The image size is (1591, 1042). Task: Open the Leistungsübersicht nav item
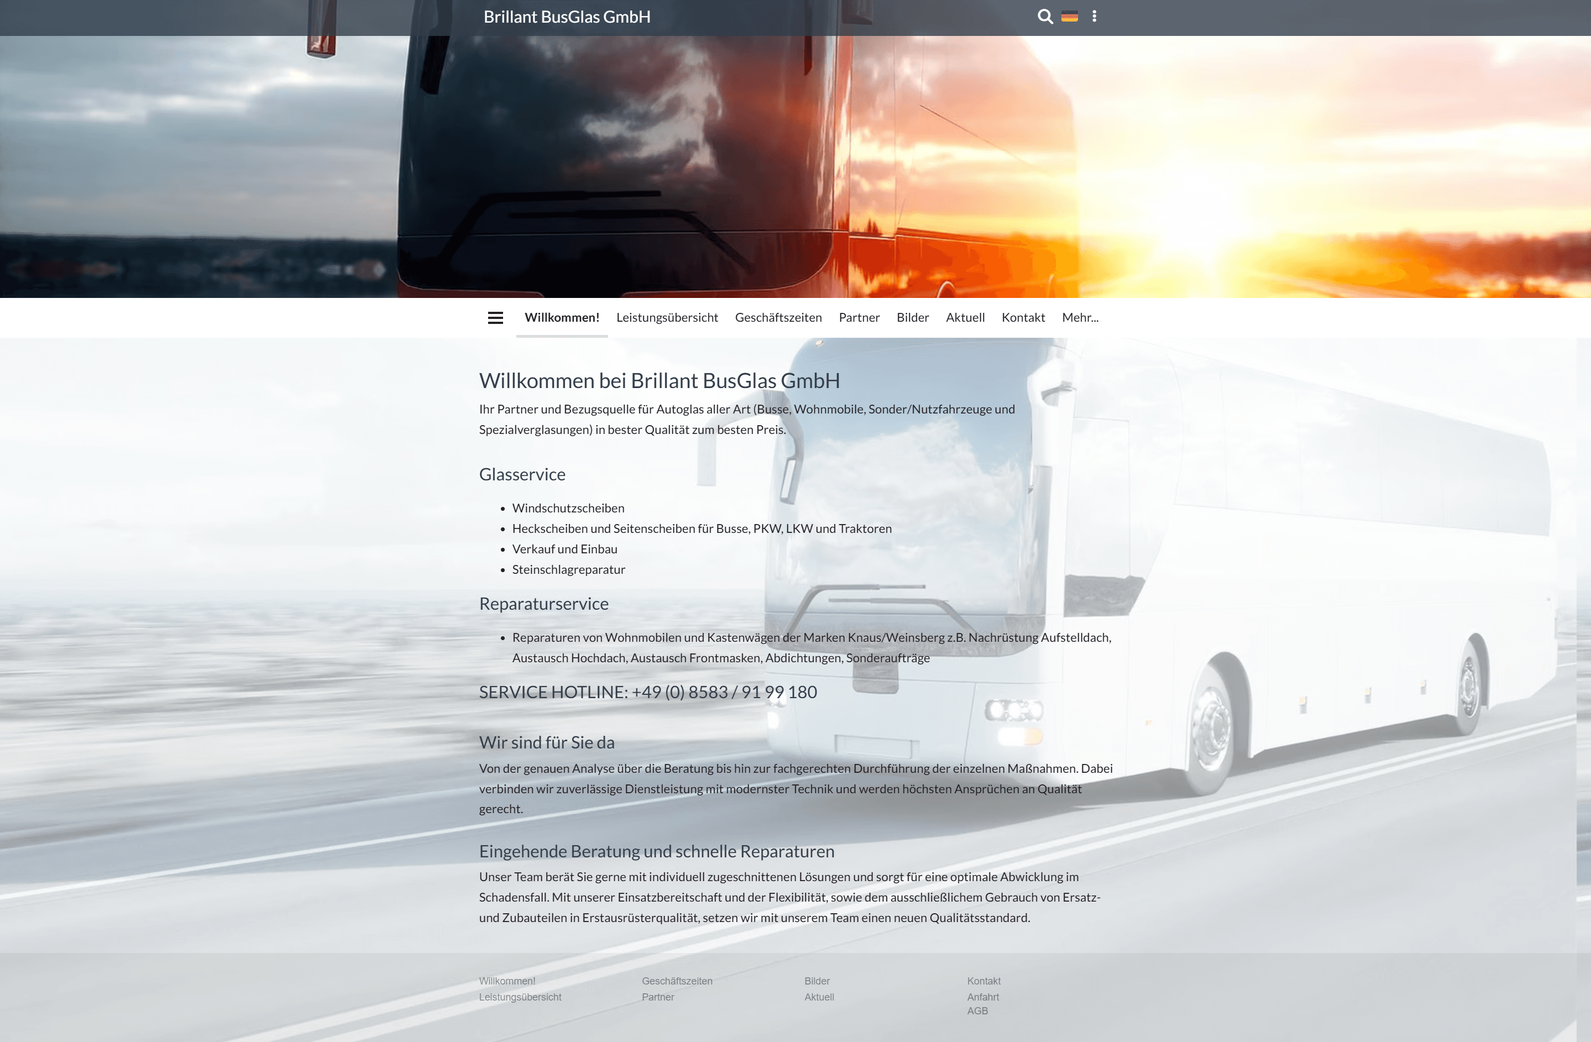667,317
